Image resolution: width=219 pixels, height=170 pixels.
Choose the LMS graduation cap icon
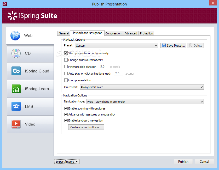pos(16,106)
